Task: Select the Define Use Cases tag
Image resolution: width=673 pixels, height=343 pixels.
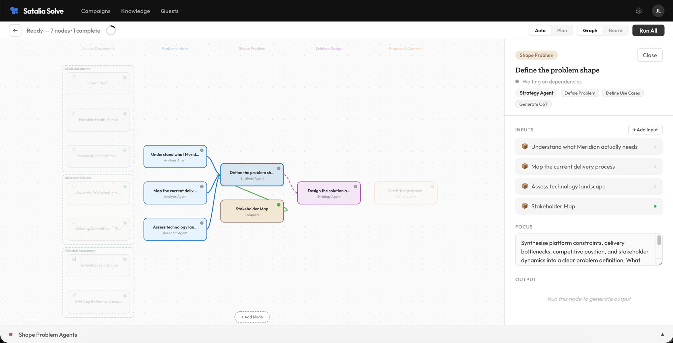Action: [x=623, y=93]
